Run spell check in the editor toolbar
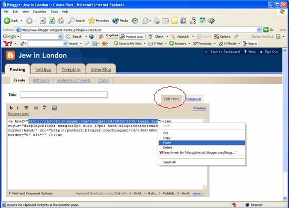This screenshot has width=289, height=208. 45,108
